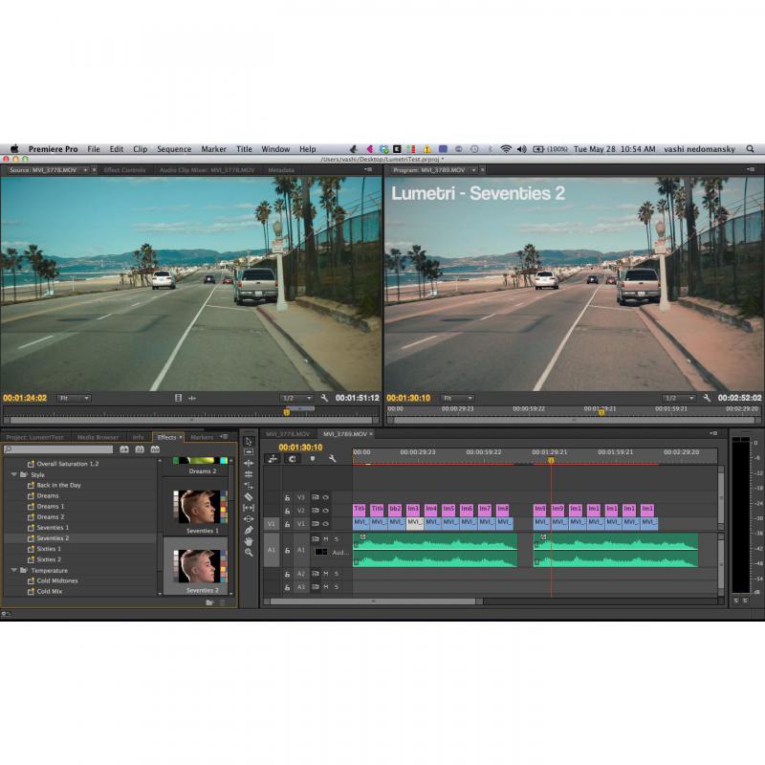Select the Slip tool
The height and width of the screenshot is (765, 765).
coord(249,508)
